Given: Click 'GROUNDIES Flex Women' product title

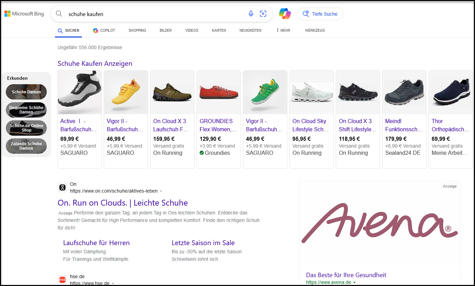Looking at the screenshot, I should click(x=218, y=125).
